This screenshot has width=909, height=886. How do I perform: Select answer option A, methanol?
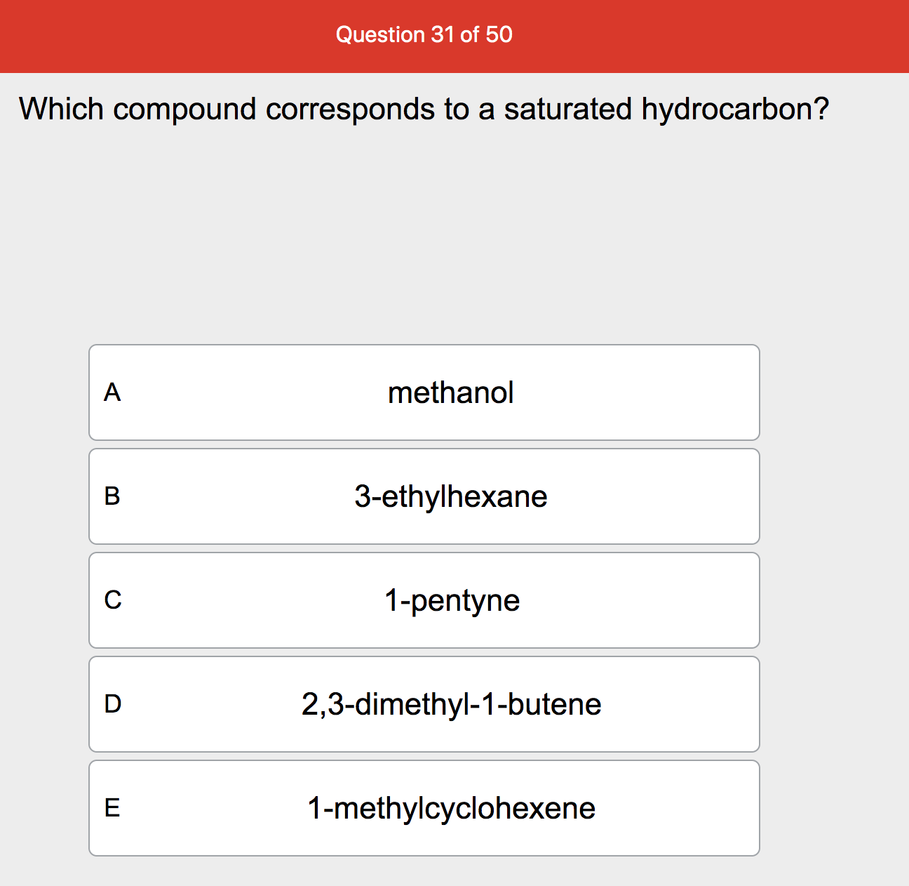click(424, 392)
